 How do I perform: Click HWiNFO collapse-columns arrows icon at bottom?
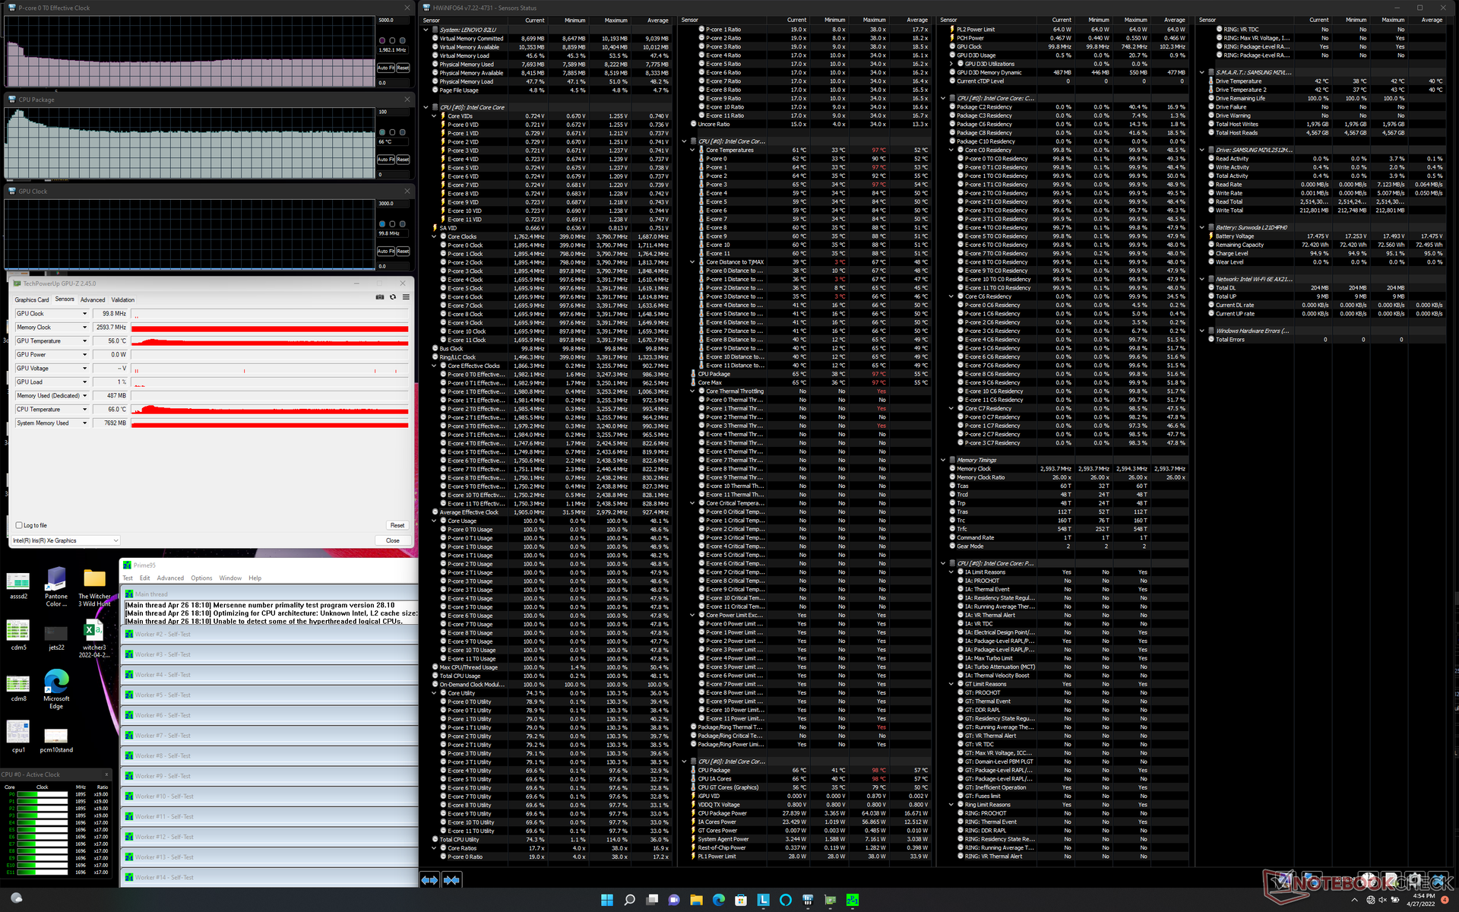point(451,880)
